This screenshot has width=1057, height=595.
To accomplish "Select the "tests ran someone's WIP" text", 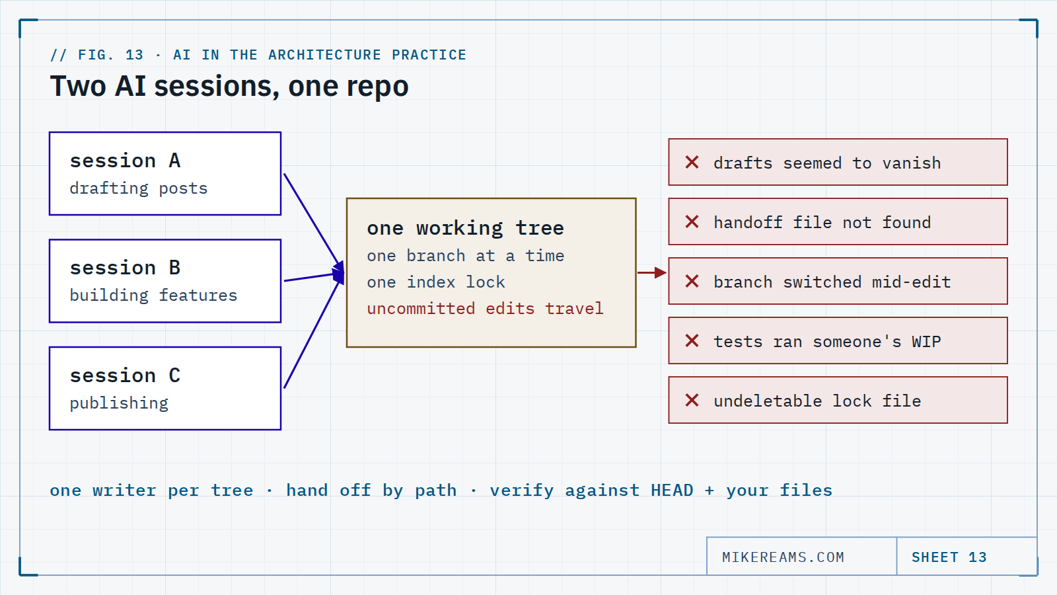I will click(827, 342).
